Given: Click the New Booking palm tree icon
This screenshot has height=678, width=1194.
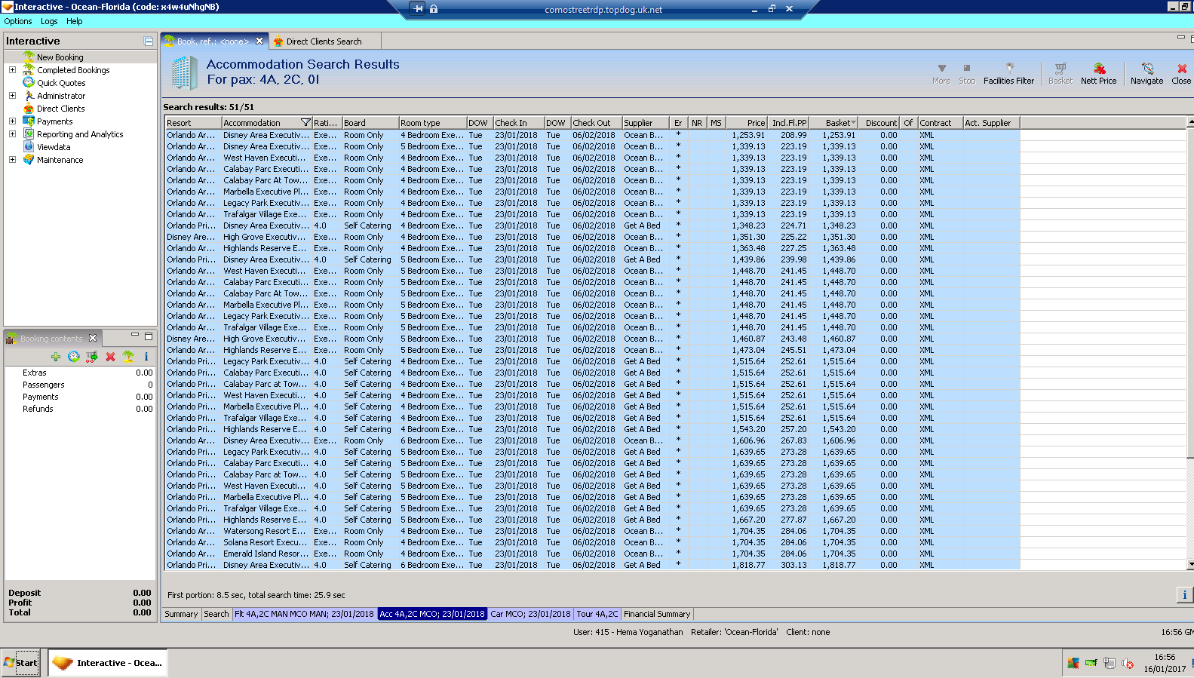Looking at the screenshot, I should coord(29,57).
